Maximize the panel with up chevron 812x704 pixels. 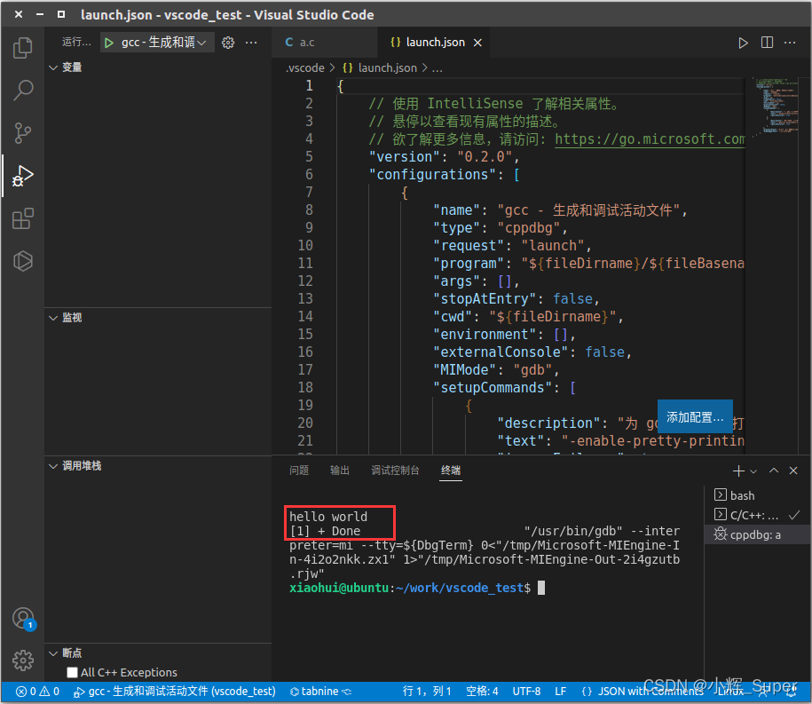[774, 471]
